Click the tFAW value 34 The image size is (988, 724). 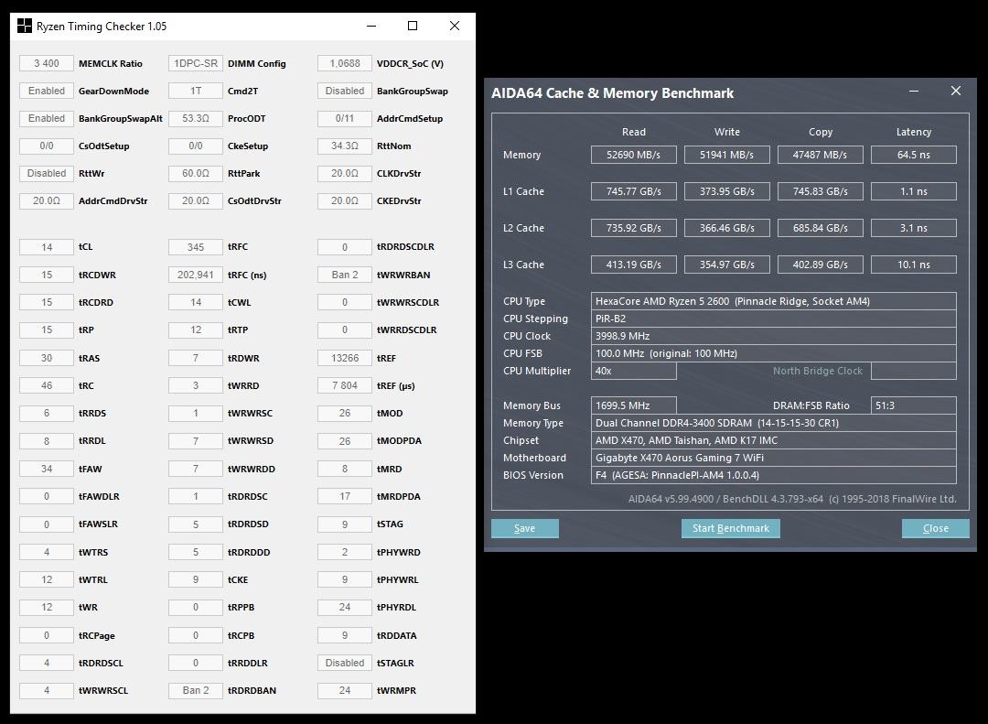47,469
